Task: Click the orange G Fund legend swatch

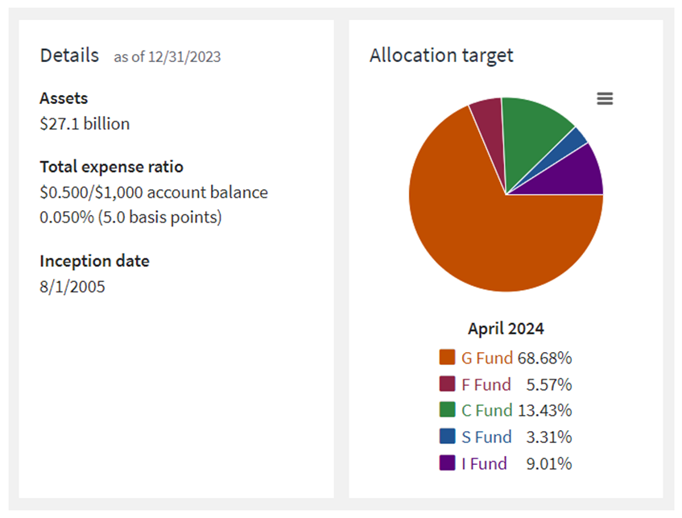Action: (448, 358)
